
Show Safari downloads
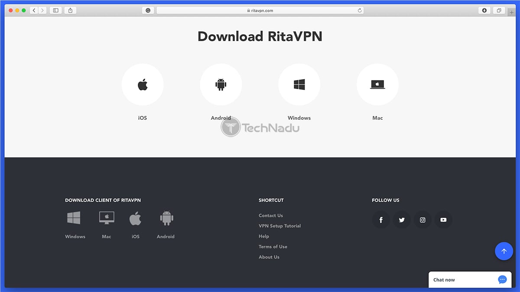484,10
